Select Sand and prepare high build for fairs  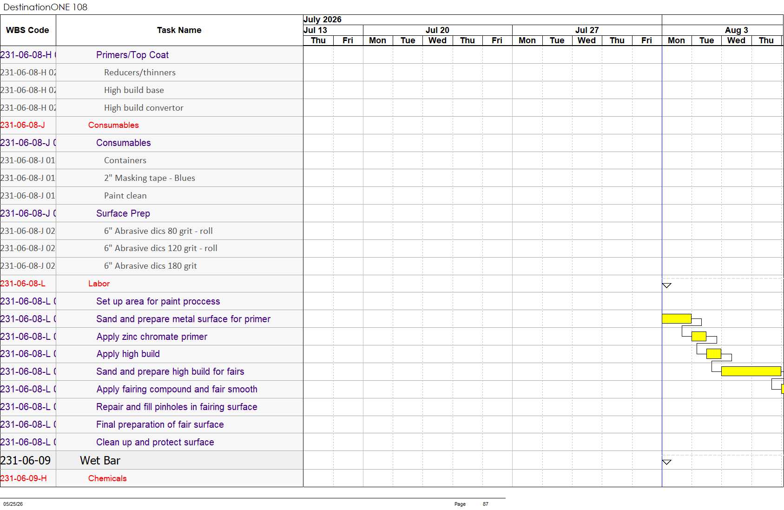[x=152, y=371]
